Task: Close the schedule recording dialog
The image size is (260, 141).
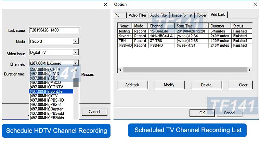Action: (x=106, y=5)
